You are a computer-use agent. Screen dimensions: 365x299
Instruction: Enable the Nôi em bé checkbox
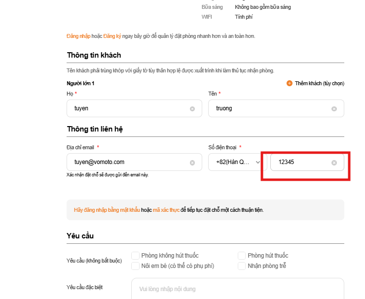pyautogui.click(x=135, y=266)
